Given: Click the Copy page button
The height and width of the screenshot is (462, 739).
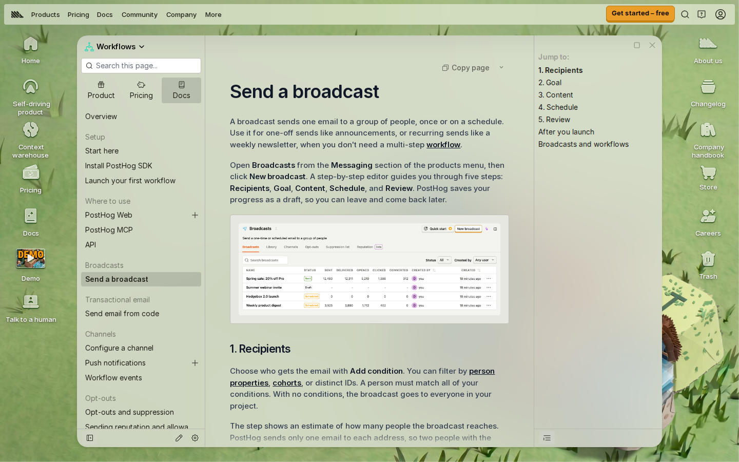Looking at the screenshot, I should click(x=466, y=68).
